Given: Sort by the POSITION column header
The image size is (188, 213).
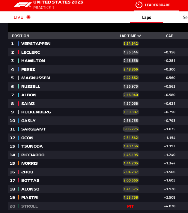Looking at the screenshot, I should coord(20,36).
